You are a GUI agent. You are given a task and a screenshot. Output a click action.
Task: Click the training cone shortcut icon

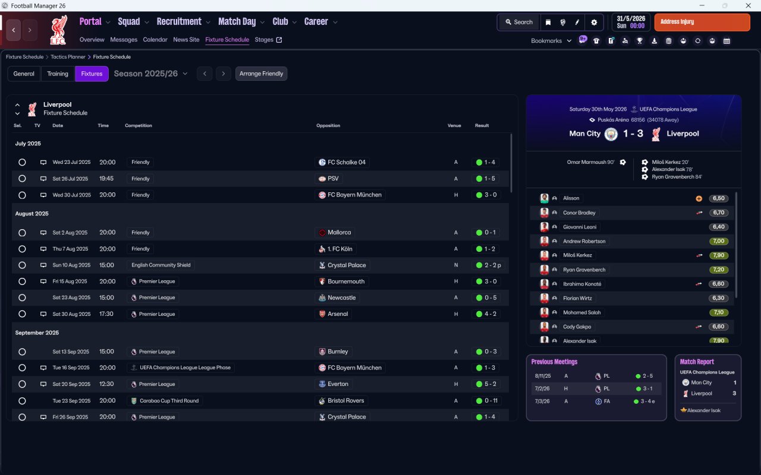click(654, 41)
